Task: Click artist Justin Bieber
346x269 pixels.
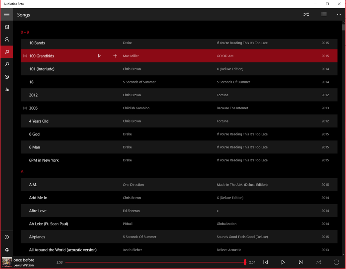Action: pyautogui.click(x=132, y=250)
